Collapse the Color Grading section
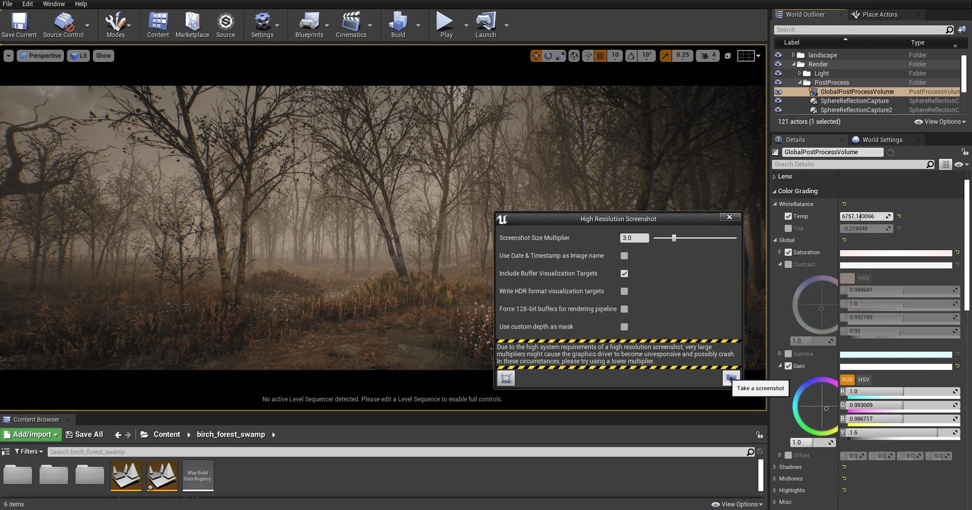972x510 pixels. 775,191
